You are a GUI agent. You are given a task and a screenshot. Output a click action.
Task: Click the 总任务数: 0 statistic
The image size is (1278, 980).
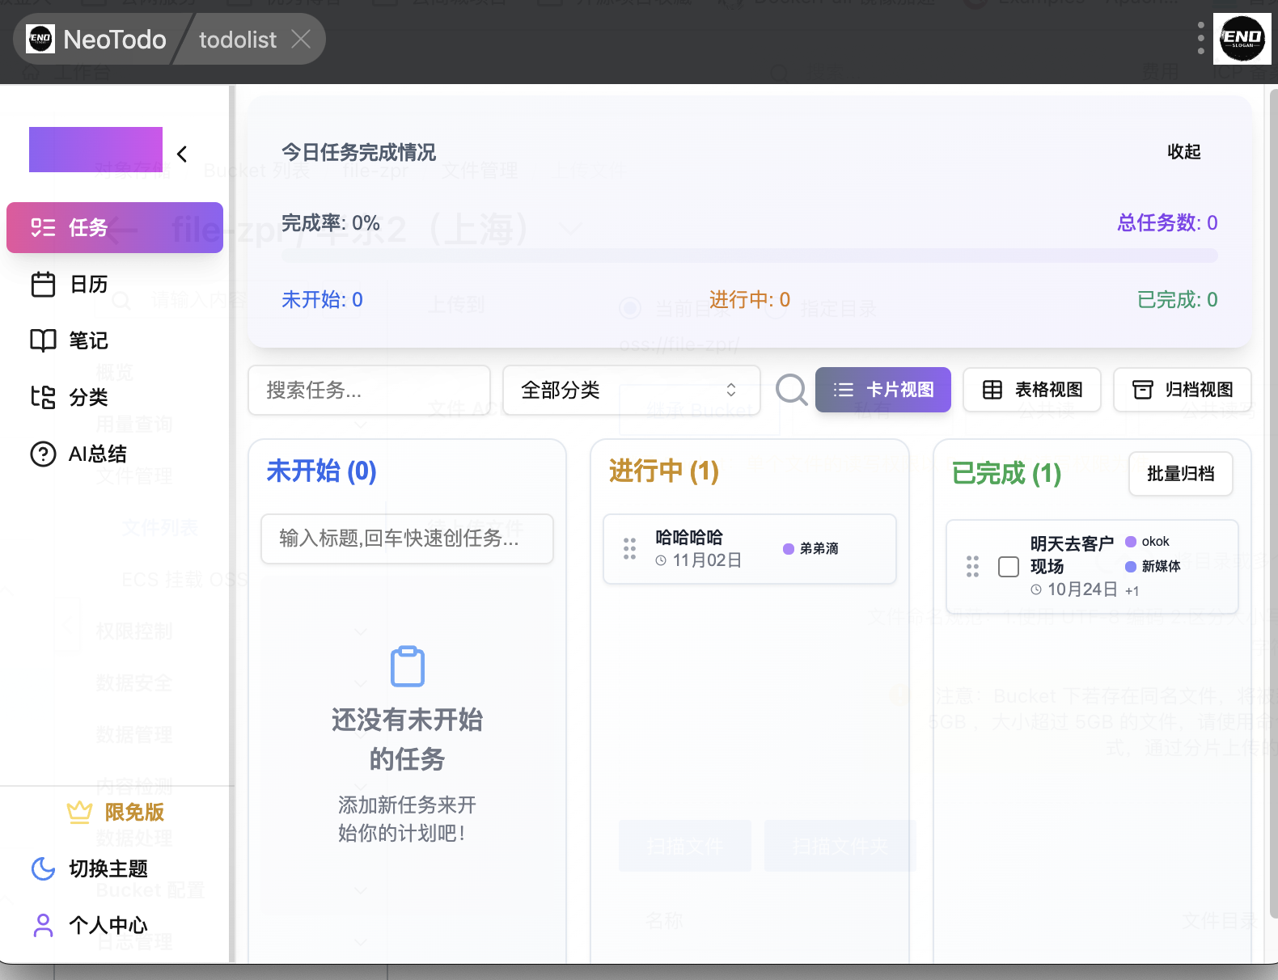point(1167,223)
